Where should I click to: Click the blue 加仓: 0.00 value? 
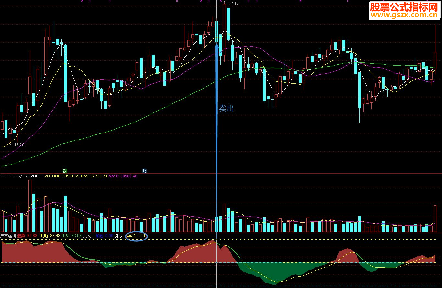coord(105,236)
